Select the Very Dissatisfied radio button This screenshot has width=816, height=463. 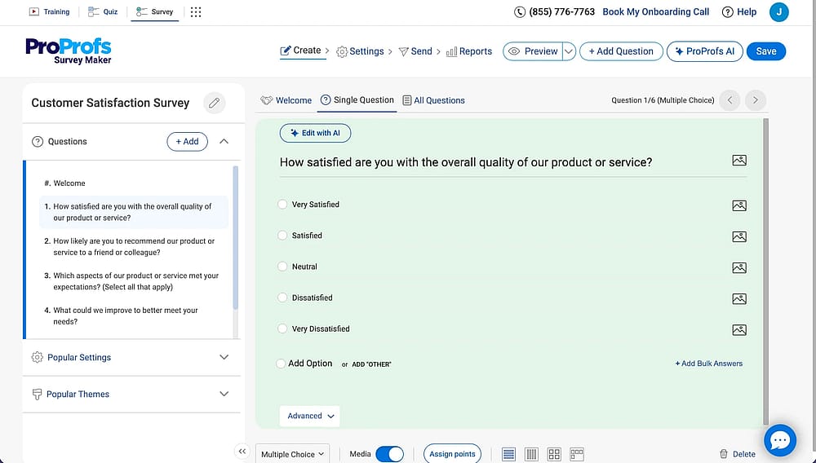pyautogui.click(x=282, y=329)
